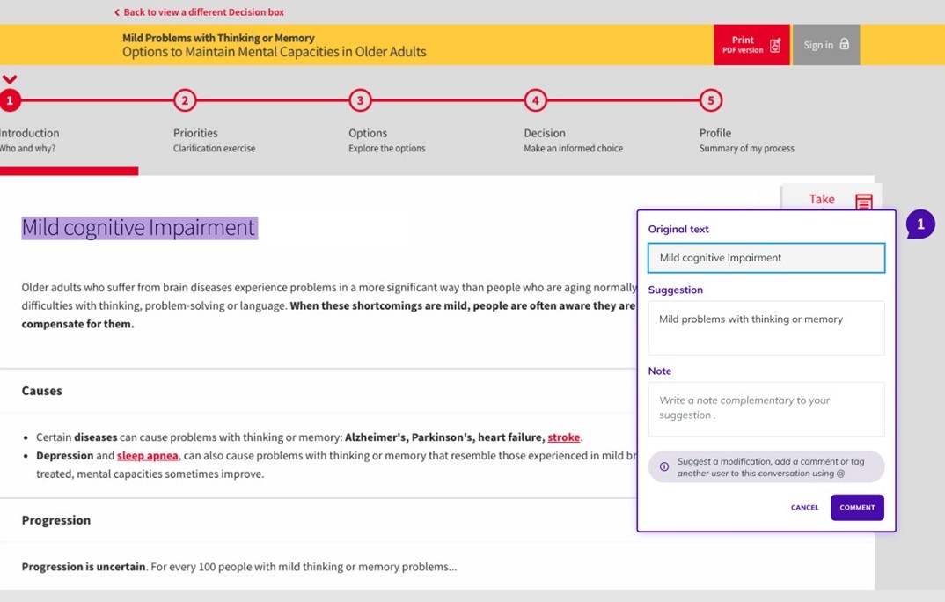Click the 'Explore the options' subtitle

[387, 148]
